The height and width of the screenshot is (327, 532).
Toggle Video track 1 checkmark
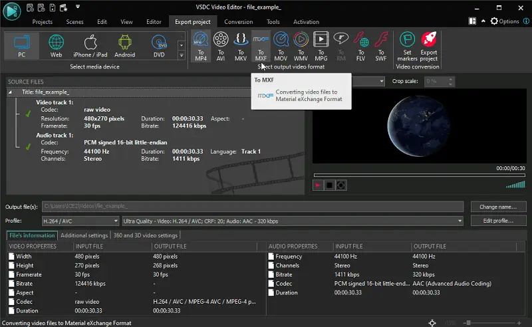pyautogui.click(x=28, y=114)
